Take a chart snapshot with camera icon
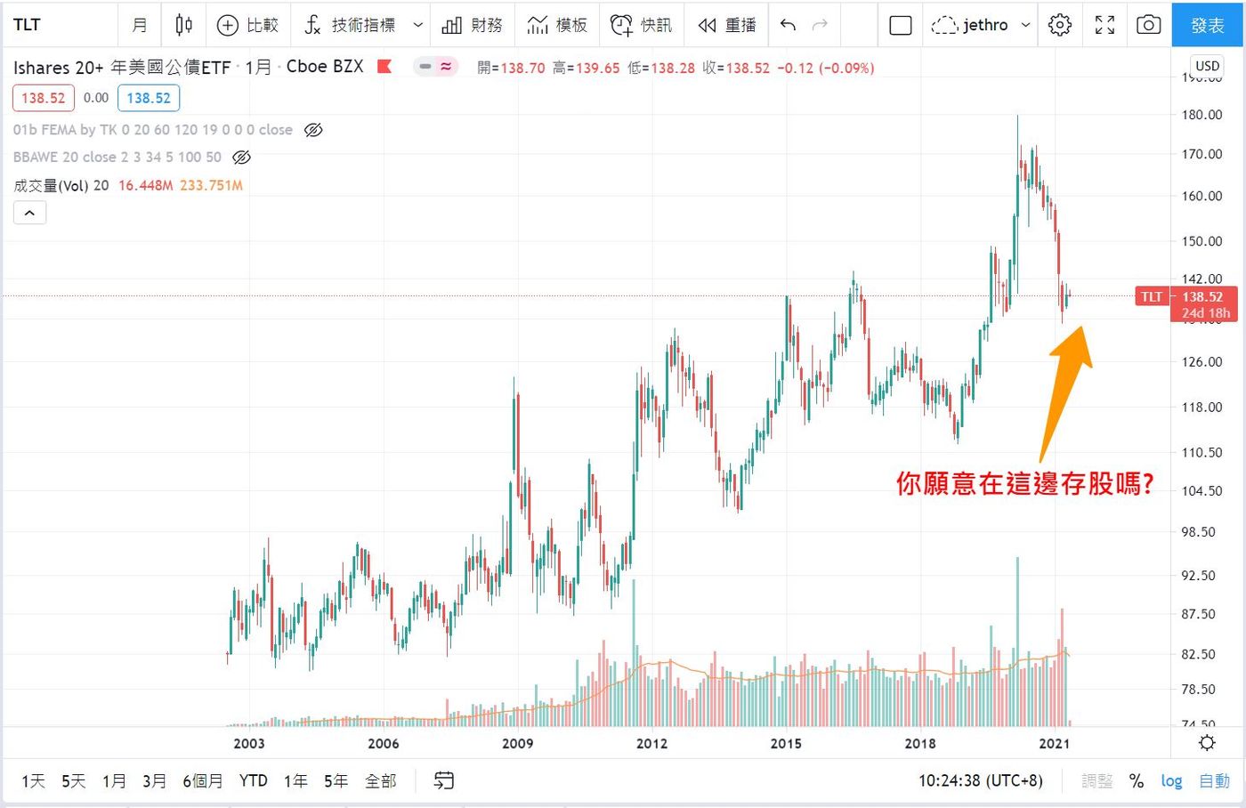 pos(1149,25)
